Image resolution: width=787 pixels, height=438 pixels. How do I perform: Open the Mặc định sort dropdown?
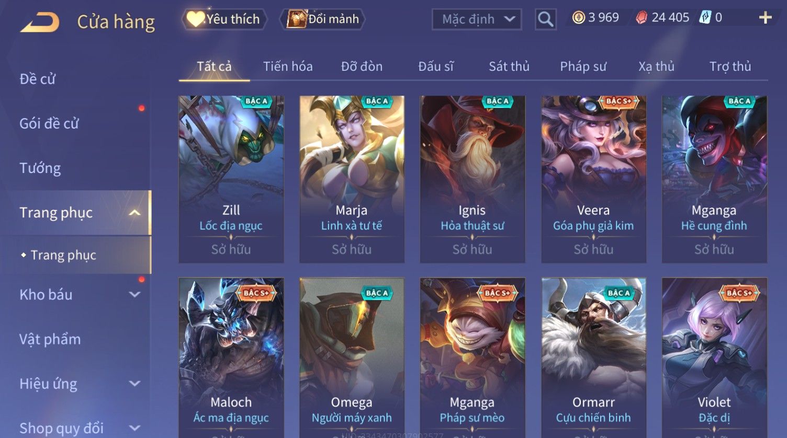pyautogui.click(x=477, y=19)
